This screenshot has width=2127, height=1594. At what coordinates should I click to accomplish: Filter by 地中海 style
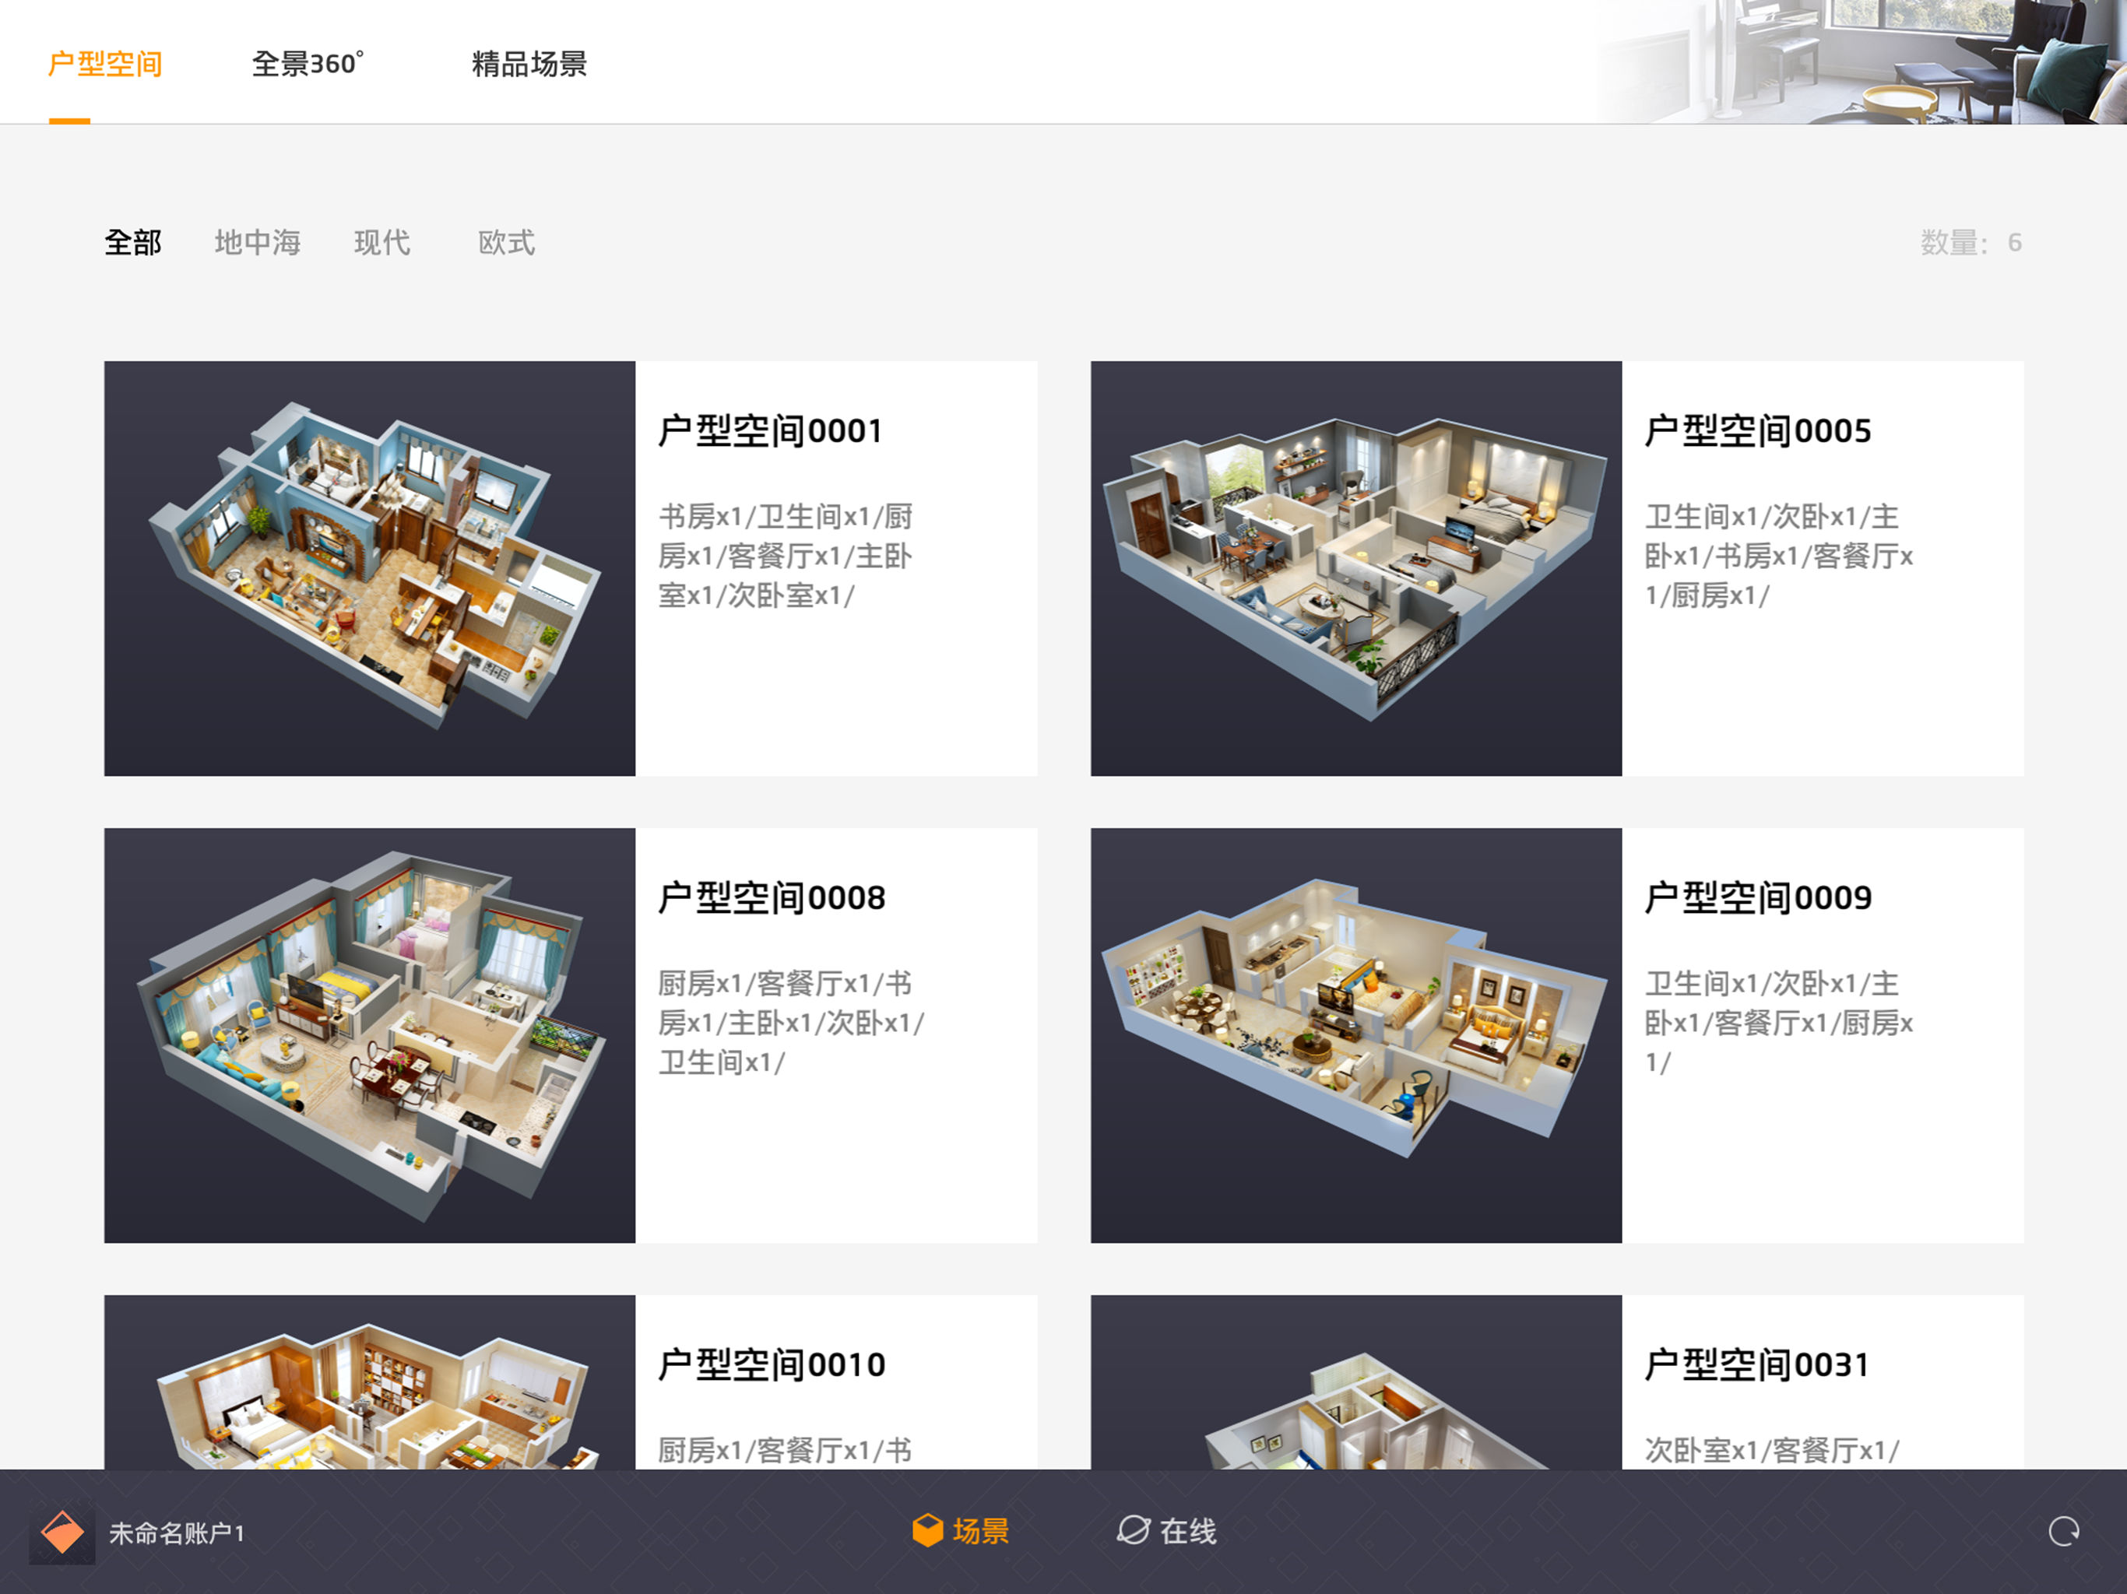coord(258,242)
